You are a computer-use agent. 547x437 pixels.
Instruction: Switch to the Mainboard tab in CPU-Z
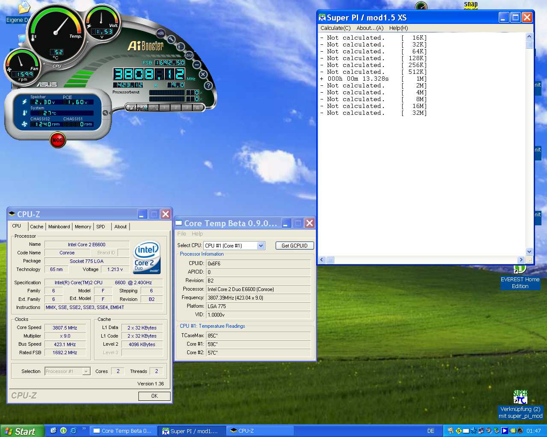click(x=59, y=227)
